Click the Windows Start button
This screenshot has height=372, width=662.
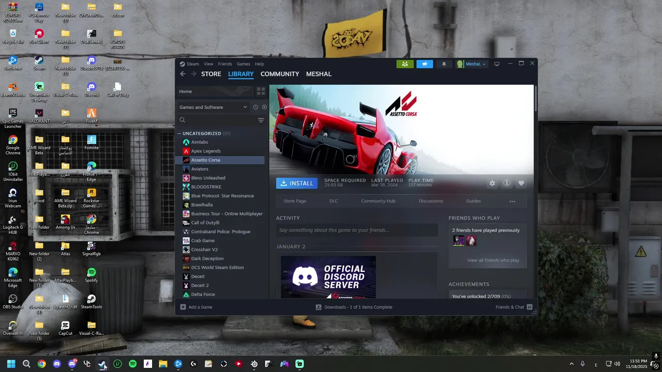pyautogui.click(x=11, y=364)
